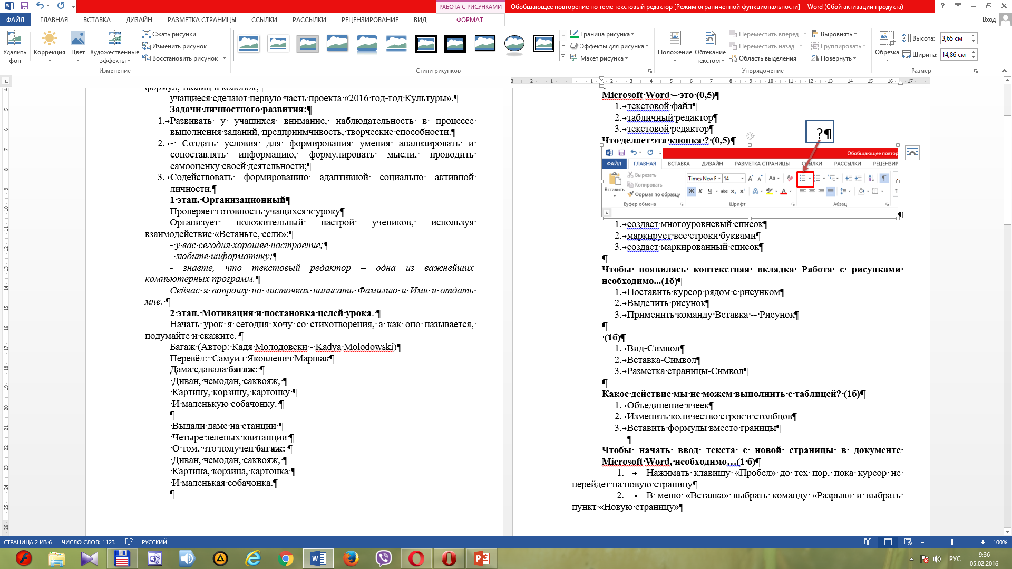This screenshot has height=569, width=1012.
Task: Open Область выделения (Selection Pane)
Action: tap(763, 58)
